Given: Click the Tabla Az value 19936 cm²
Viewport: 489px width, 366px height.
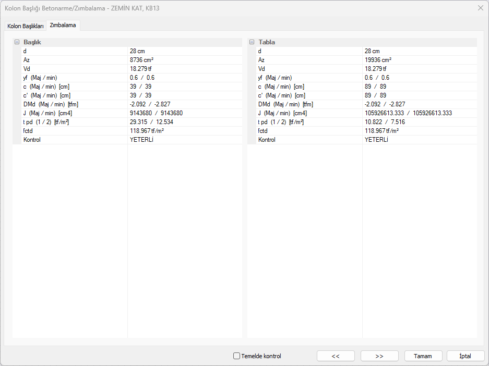Looking at the screenshot, I should [378, 60].
